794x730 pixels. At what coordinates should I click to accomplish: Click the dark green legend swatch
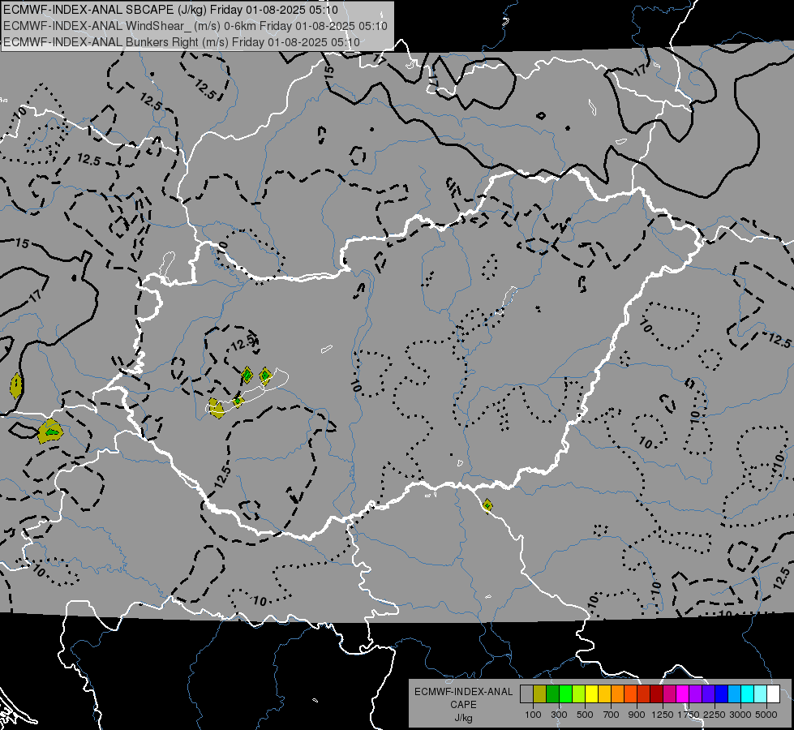coord(552,694)
